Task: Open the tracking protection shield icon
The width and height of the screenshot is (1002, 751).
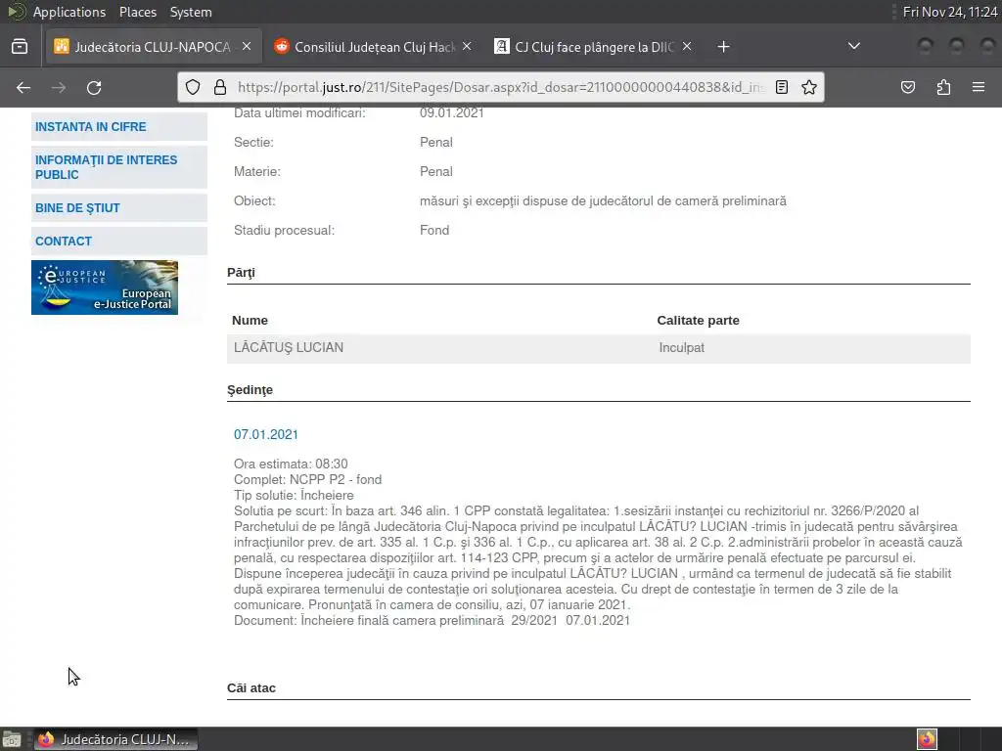Action: tap(193, 87)
